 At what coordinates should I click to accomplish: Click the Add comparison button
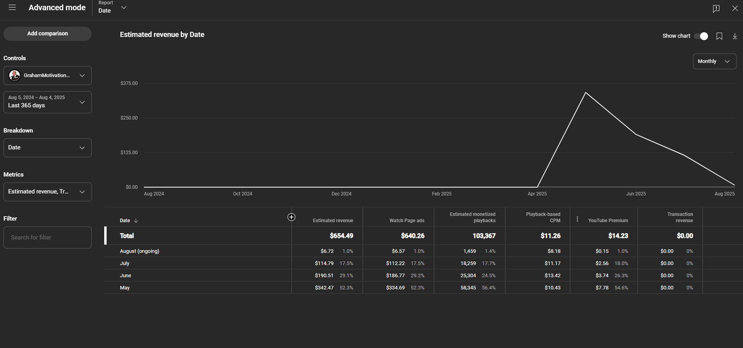(48, 34)
